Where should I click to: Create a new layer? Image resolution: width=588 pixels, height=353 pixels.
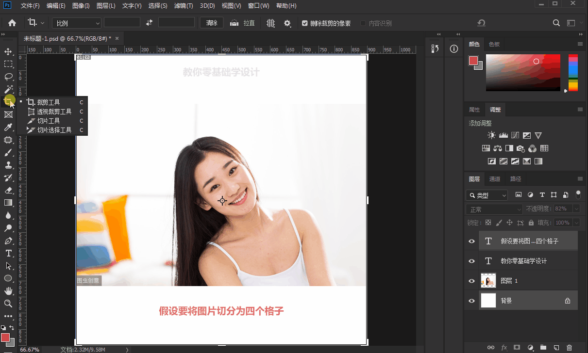tap(556, 347)
